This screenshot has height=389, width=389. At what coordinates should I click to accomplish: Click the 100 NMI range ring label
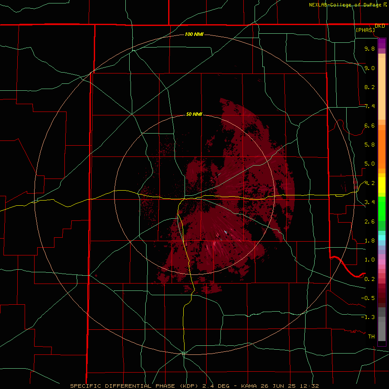[x=194, y=34]
